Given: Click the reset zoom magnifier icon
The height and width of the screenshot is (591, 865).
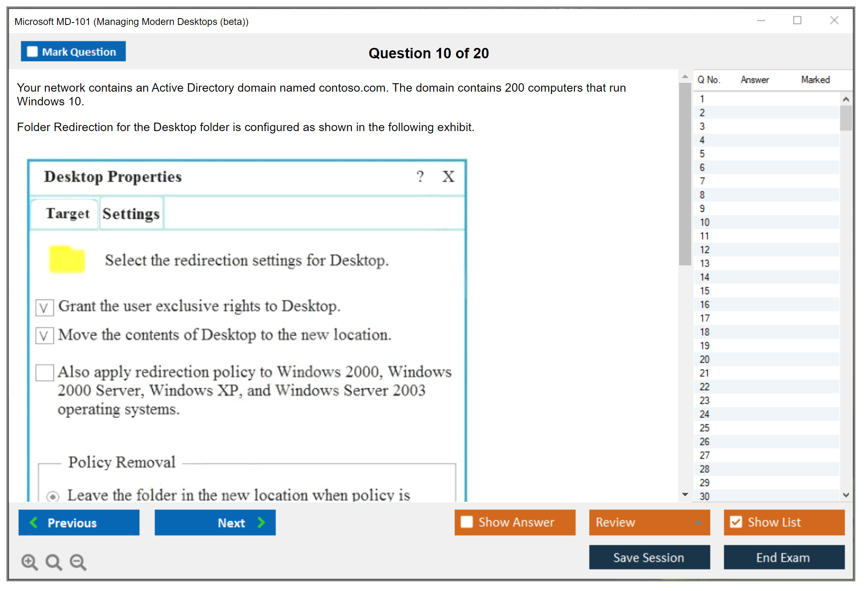Looking at the screenshot, I should point(54,562).
